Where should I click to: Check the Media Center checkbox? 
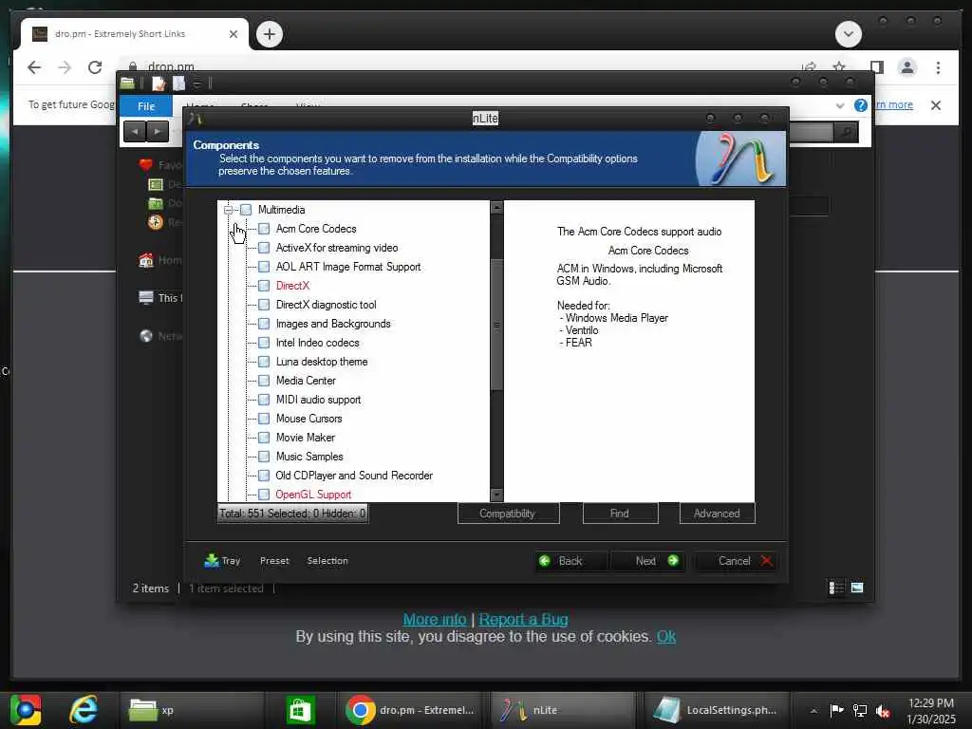click(264, 381)
